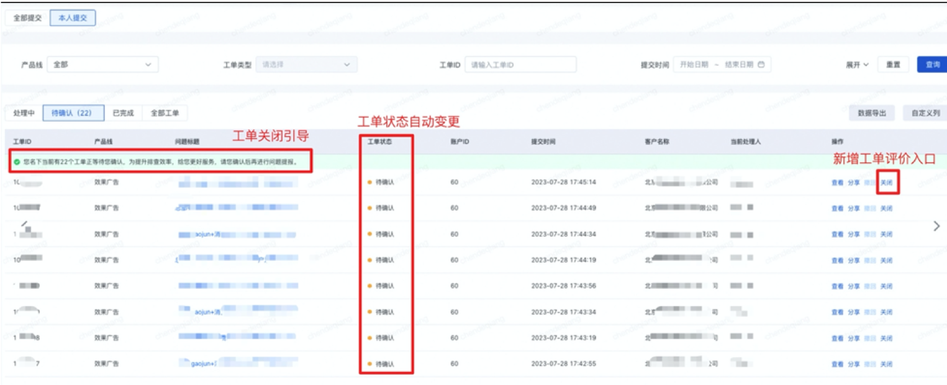Viewport: 947px width, 385px height.
Task: Click 查看 for the 17:44:49 ticket row
Action: coord(837,209)
